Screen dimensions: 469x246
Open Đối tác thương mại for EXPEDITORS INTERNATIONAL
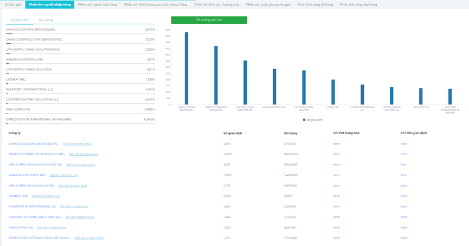pyautogui.click(x=89, y=238)
